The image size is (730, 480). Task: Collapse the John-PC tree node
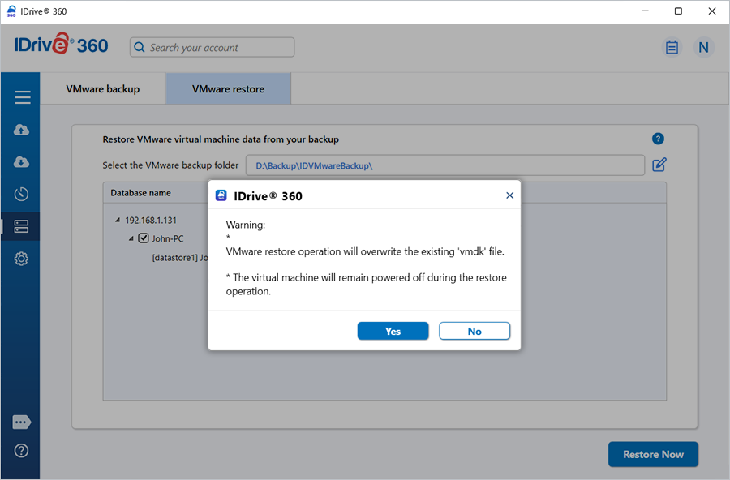click(131, 238)
